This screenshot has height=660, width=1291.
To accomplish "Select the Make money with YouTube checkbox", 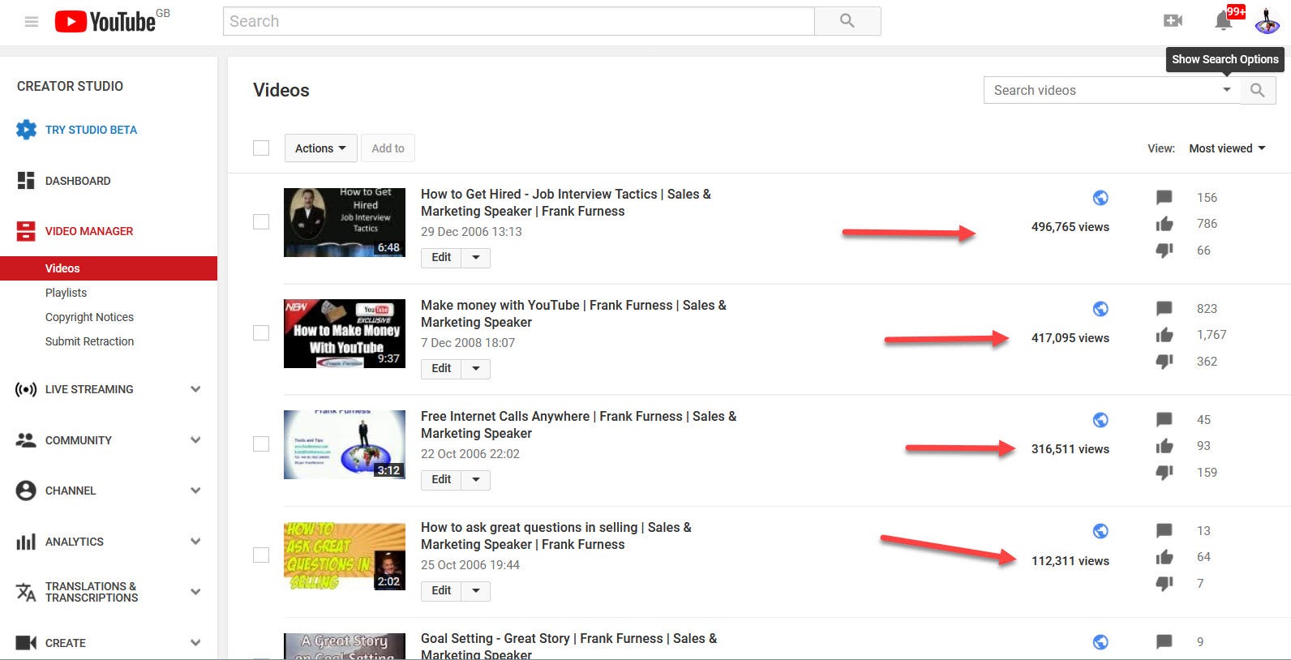I will [261, 333].
